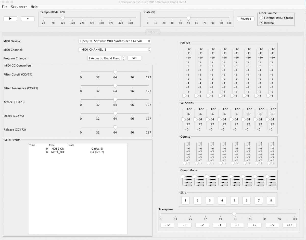306x240 pixels.
Task: Click the Gate percentage slider thumb
Action: coord(188,18)
